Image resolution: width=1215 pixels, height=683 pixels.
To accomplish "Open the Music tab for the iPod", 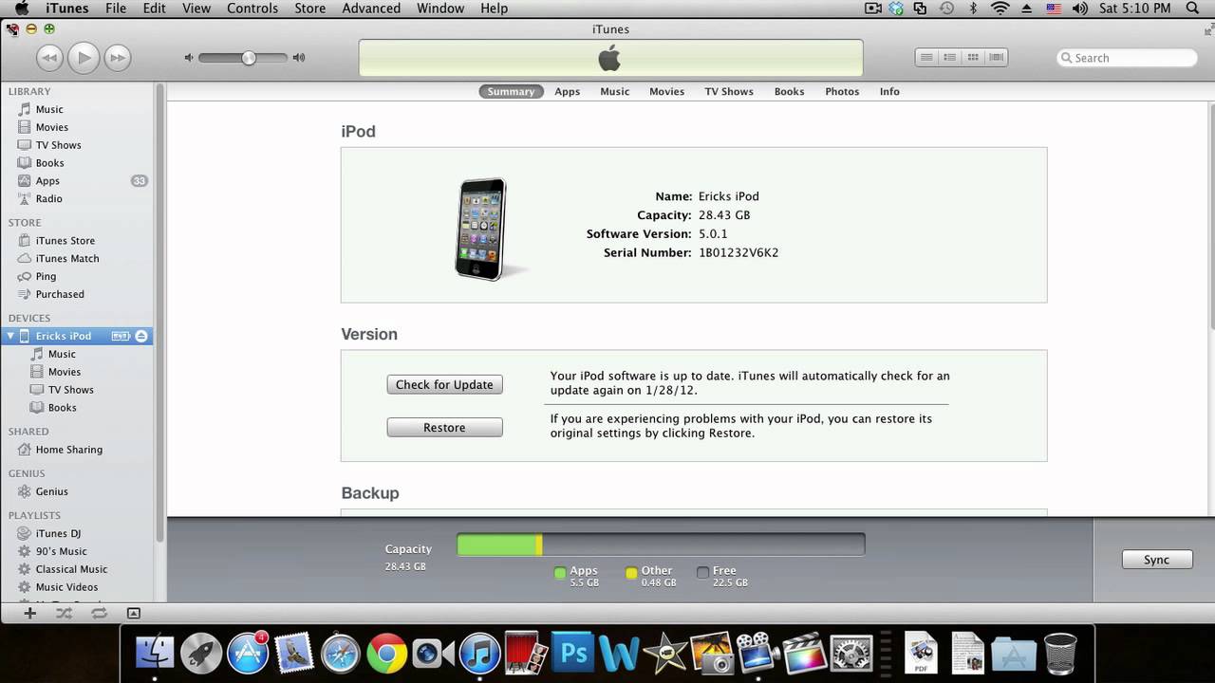I will (615, 92).
